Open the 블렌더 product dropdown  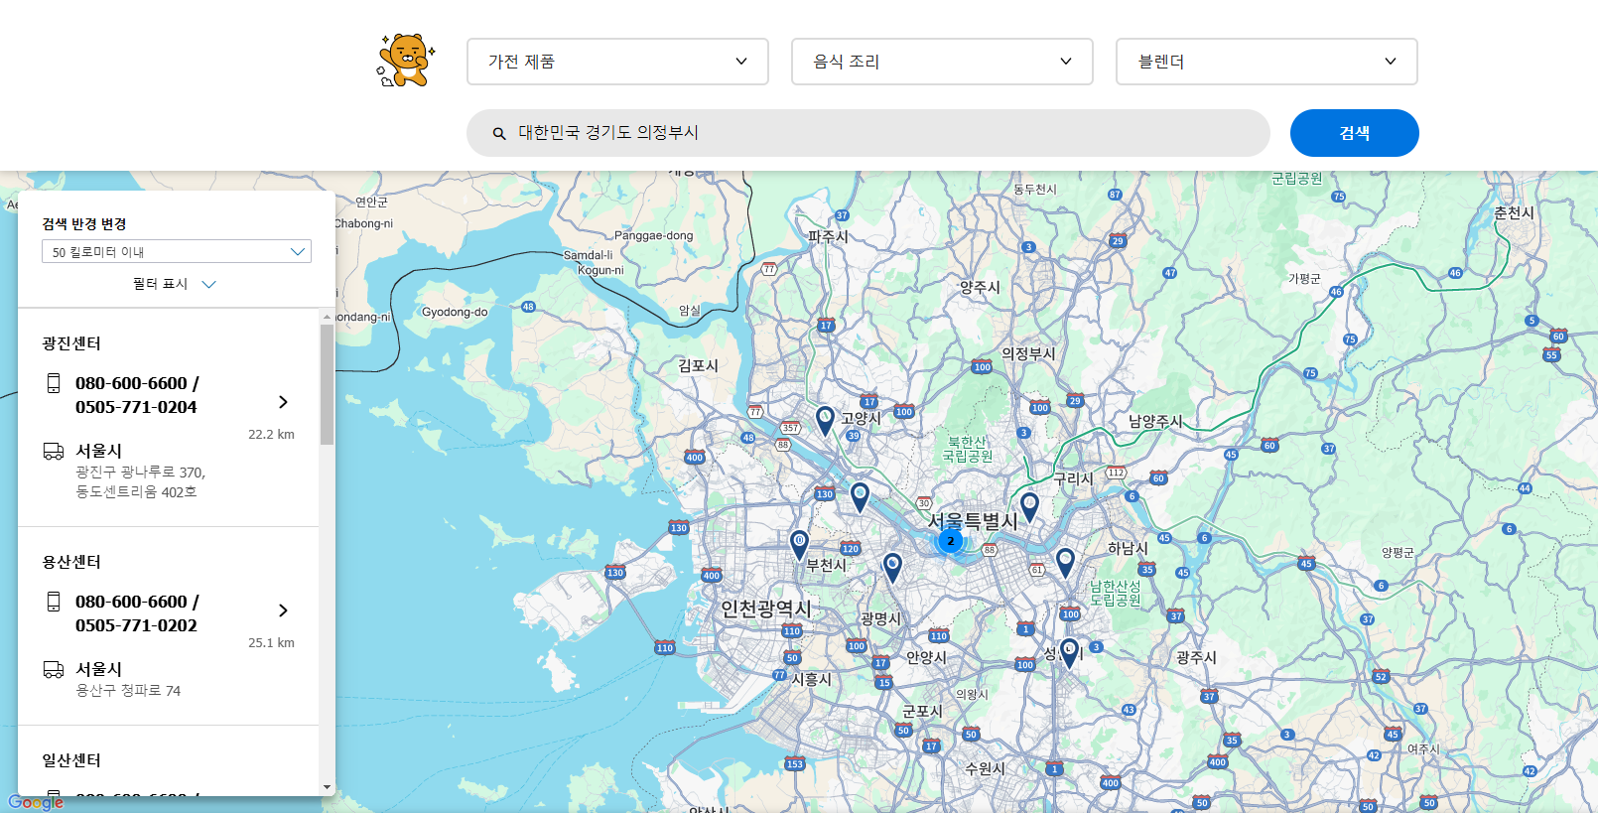point(1266,62)
